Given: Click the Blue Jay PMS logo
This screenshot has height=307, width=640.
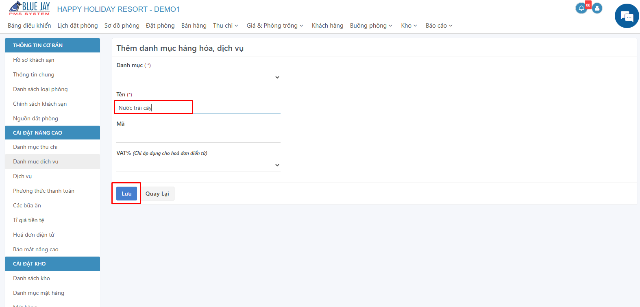Looking at the screenshot, I should pyautogui.click(x=30, y=9).
